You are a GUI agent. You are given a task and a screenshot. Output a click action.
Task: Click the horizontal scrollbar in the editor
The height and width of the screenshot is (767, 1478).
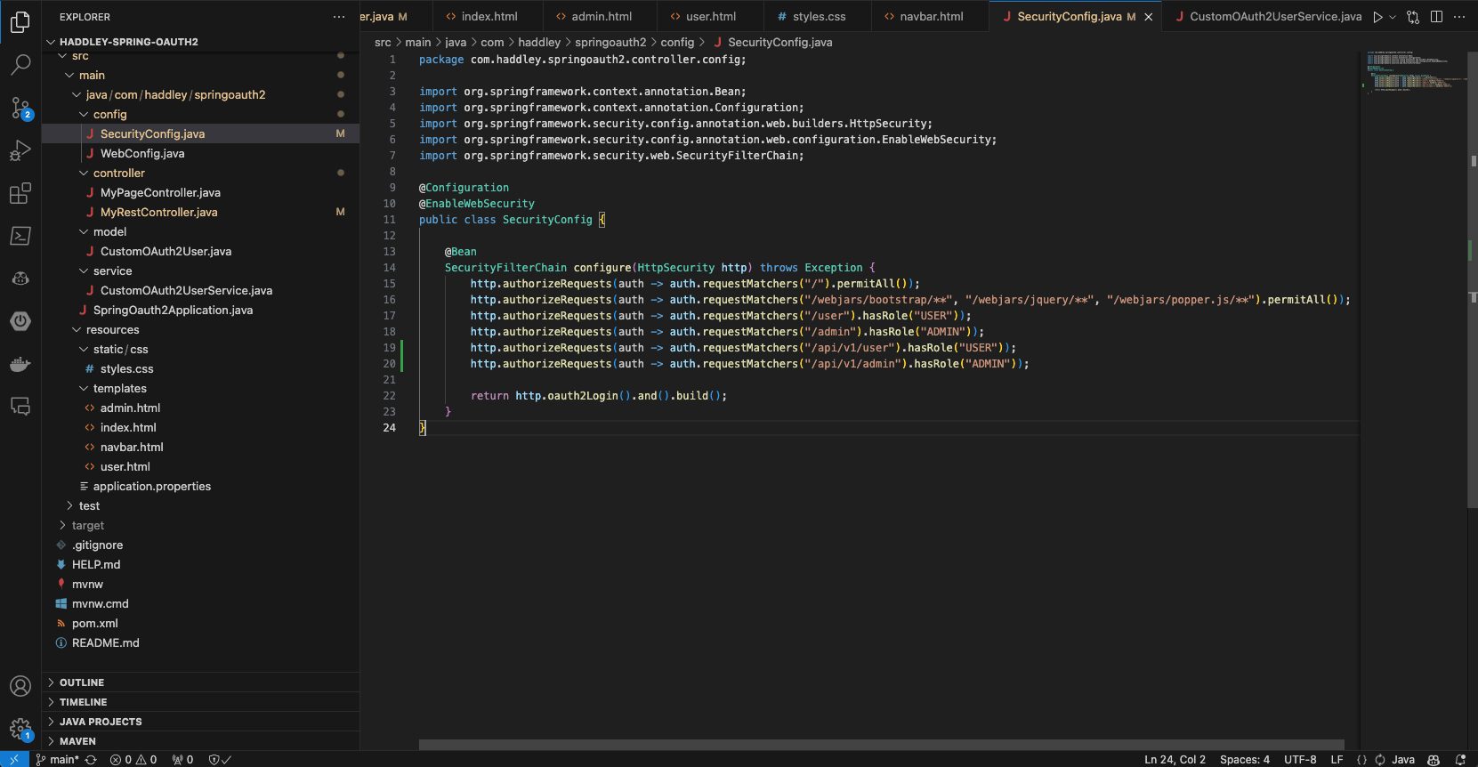[881, 745]
